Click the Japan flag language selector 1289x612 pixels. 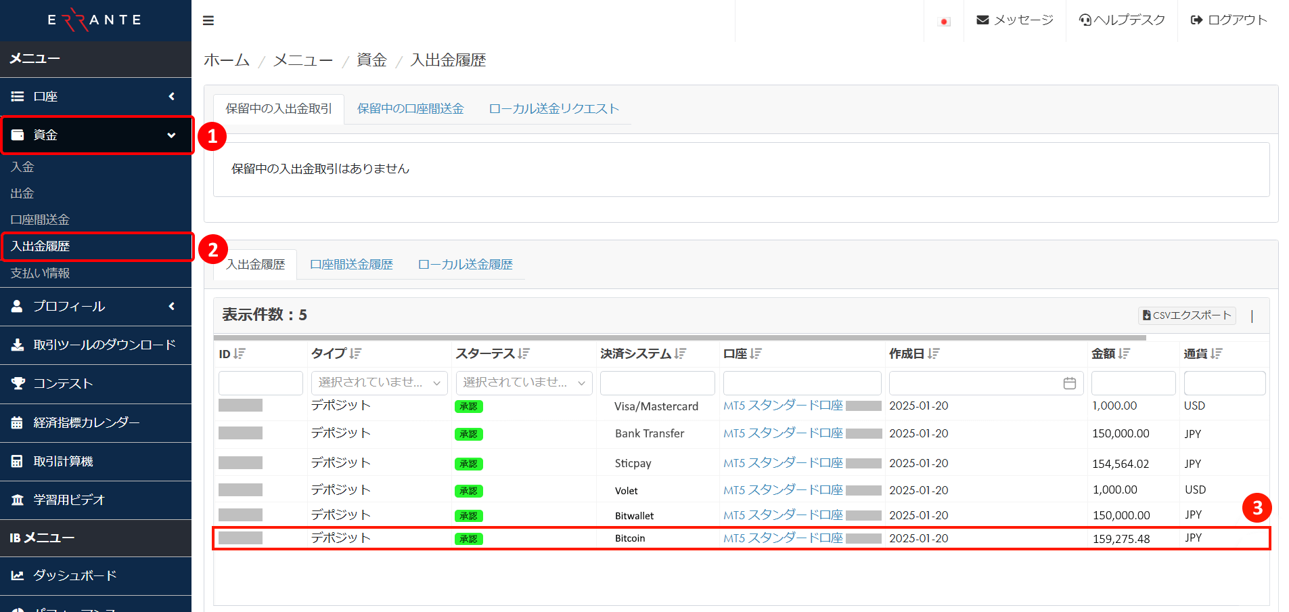(x=944, y=20)
